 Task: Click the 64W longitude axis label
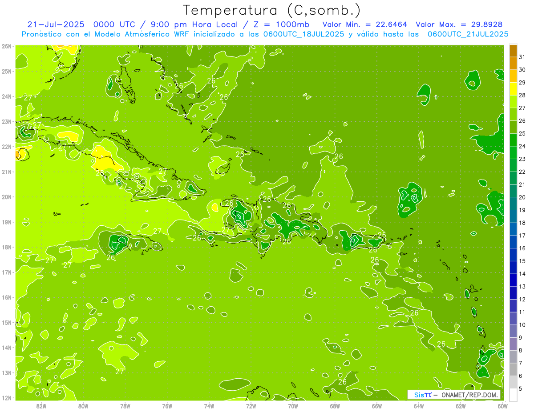(x=419, y=406)
